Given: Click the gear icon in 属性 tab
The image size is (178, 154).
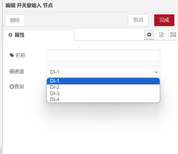Looking at the screenshot, I should [10, 35].
